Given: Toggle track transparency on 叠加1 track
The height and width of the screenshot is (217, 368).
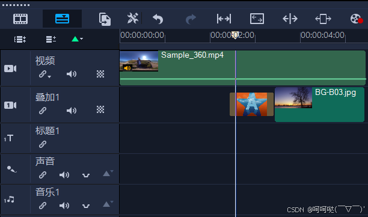Looking at the screenshot, I should click(x=100, y=109).
